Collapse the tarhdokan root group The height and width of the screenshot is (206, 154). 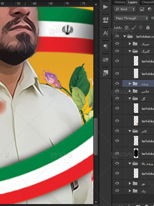point(125,36)
